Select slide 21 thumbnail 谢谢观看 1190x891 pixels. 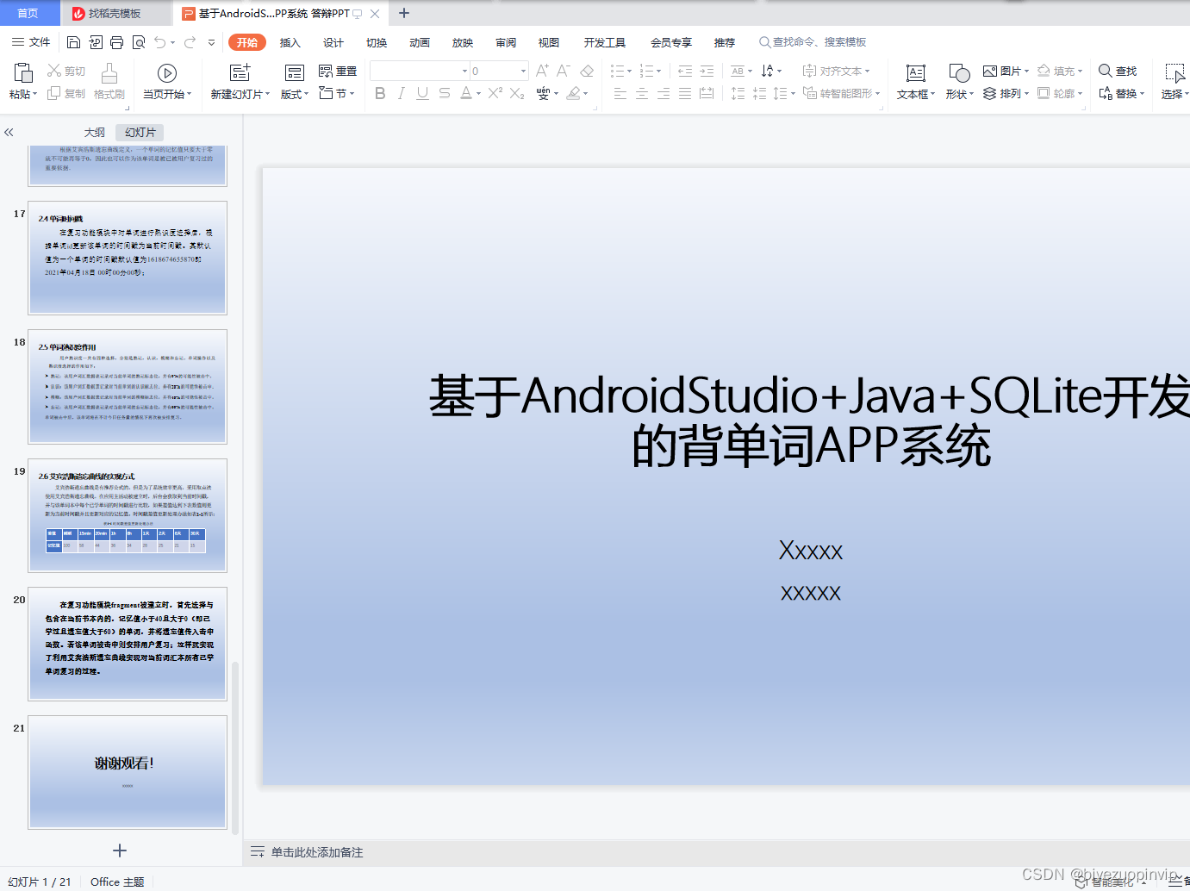pos(127,773)
